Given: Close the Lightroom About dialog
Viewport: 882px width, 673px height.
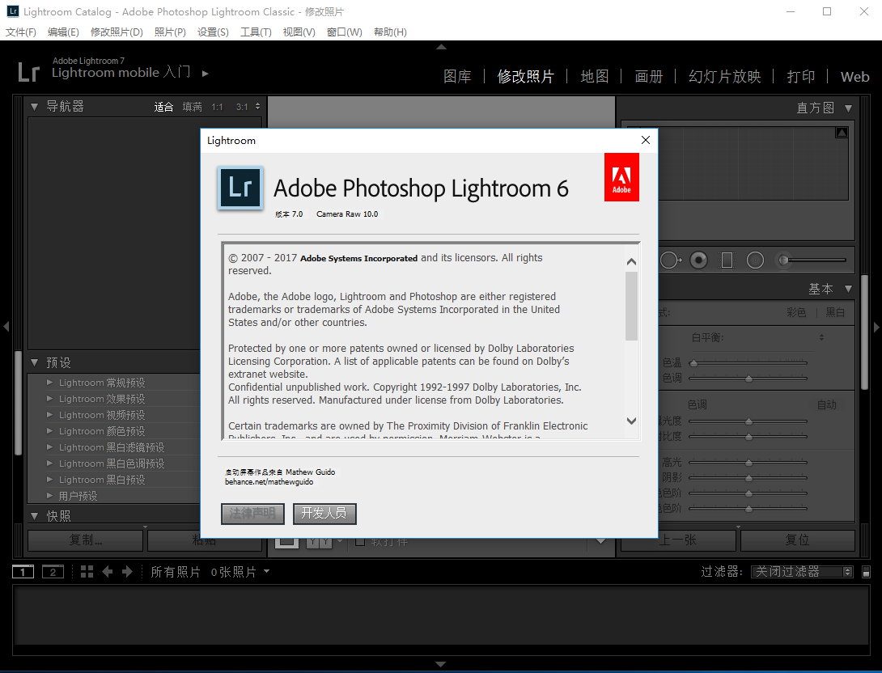Looking at the screenshot, I should pyautogui.click(x=645, y=140).
